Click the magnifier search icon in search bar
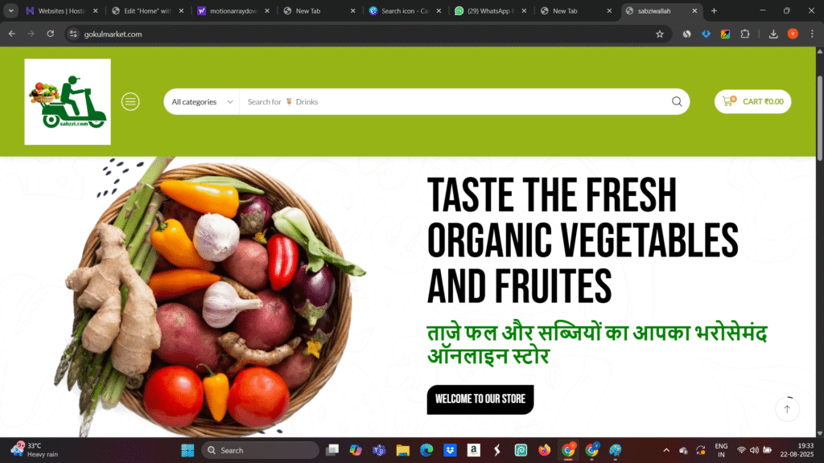Screen dimensions: 824x463 click(x=677, y=101)
